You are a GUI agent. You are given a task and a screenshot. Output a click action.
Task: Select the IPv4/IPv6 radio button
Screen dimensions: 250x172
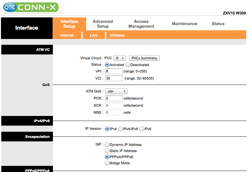click(120, 129)
